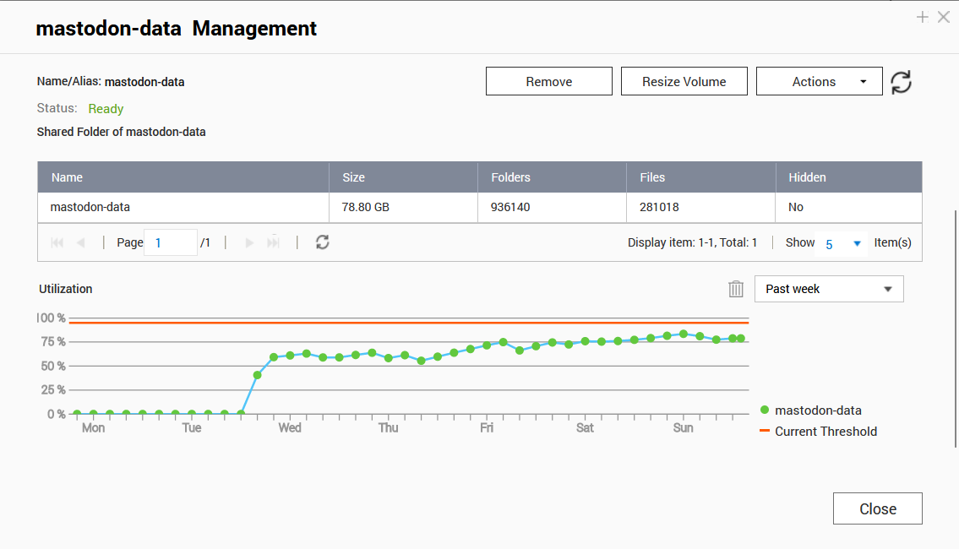Expand the Past week time range dropdown

pos(828,289)
